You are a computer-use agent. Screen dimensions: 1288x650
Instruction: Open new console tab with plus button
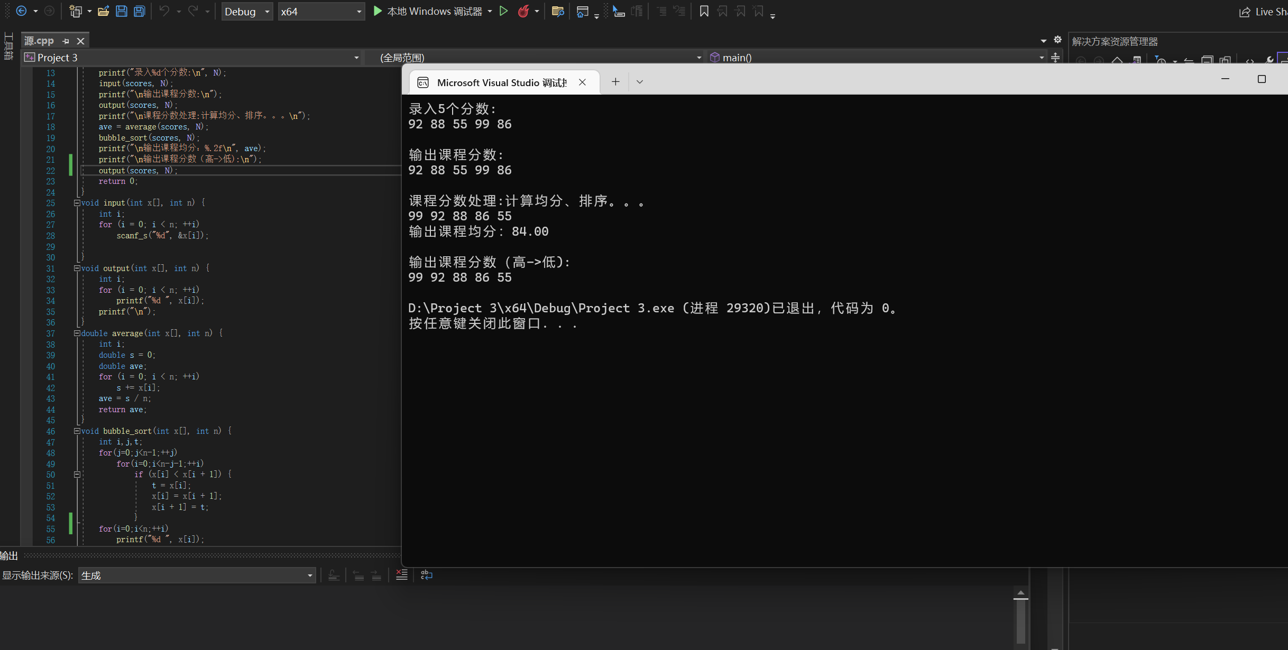coord(615,82)
